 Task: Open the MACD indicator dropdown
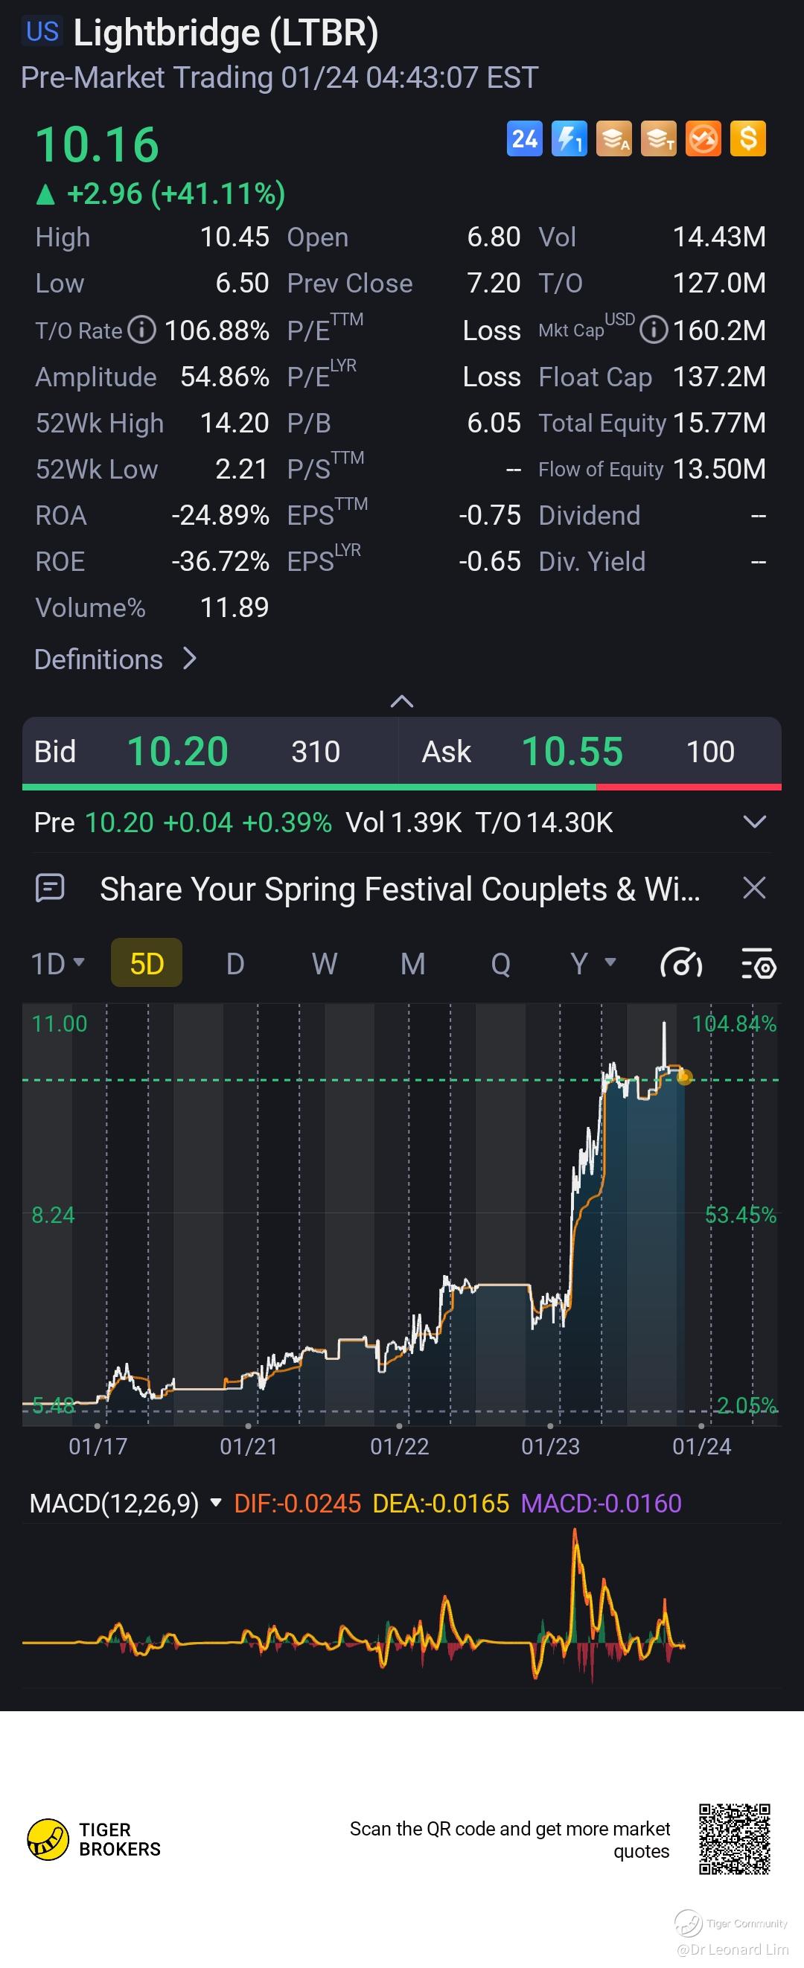217,1503
